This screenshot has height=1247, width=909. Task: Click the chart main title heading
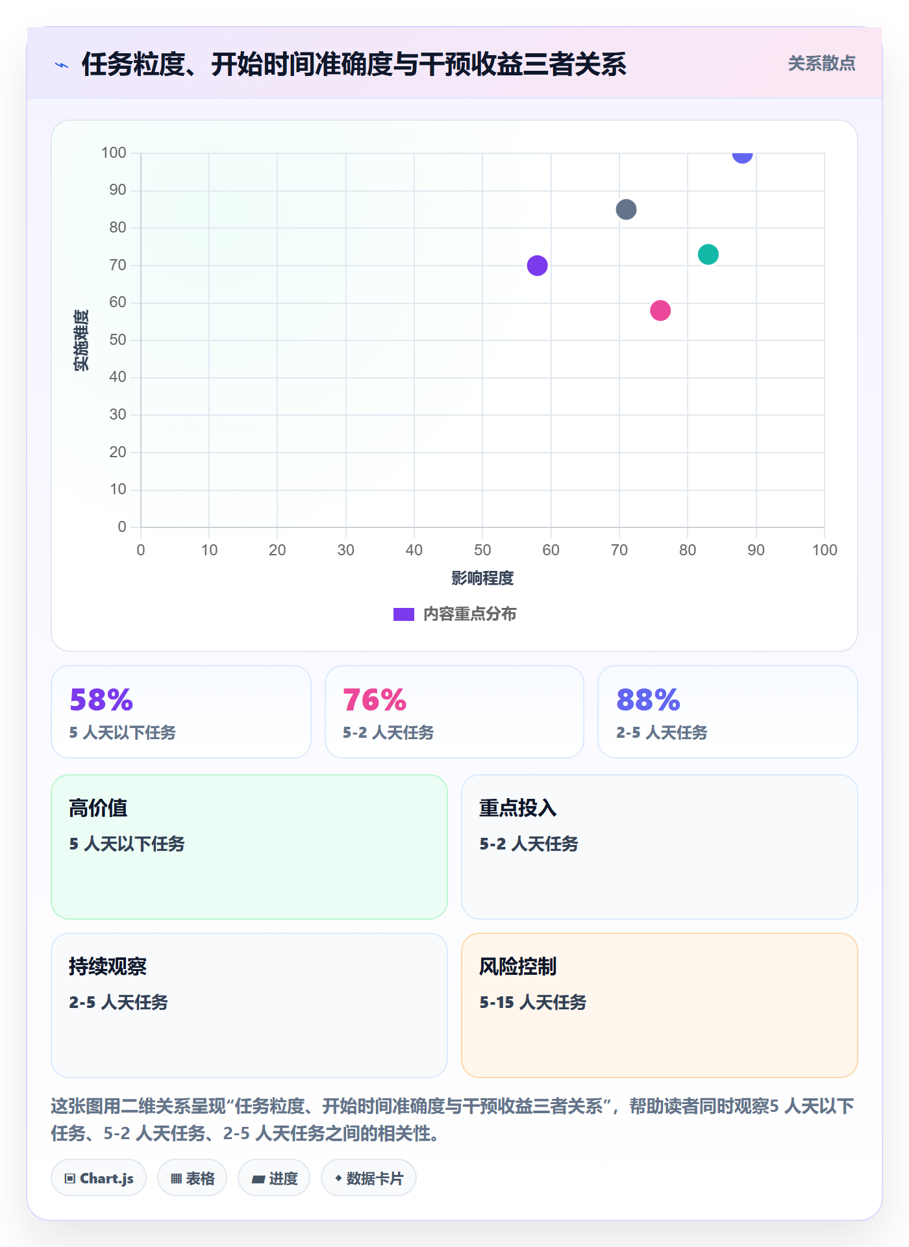pyautogui.click(x=354, y=64)
